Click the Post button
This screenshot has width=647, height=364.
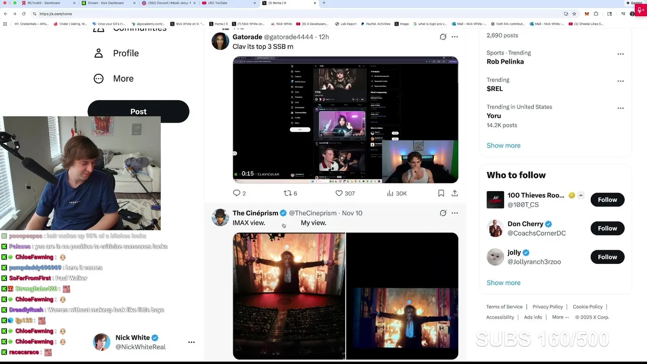click(x=138, y=111)
